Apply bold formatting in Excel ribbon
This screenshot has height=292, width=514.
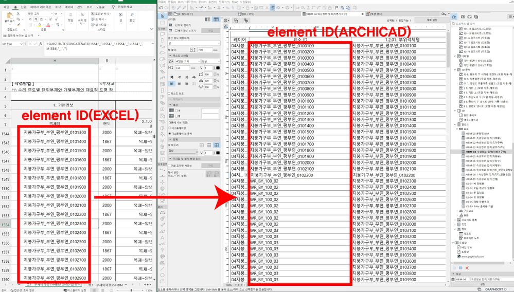click(29, 20)
